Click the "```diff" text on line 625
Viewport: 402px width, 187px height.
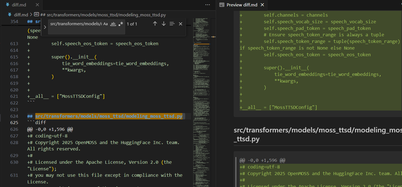coord(37,122)
